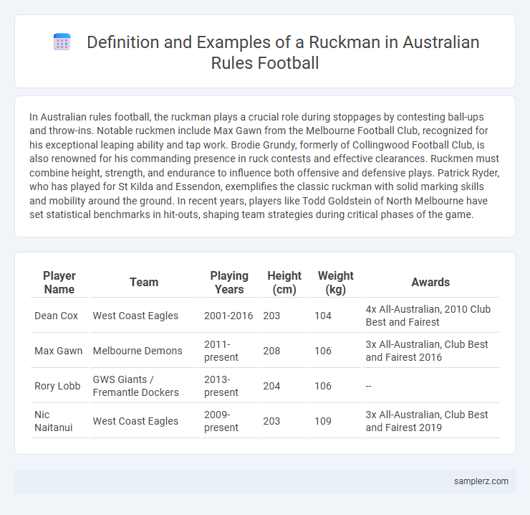Click the calendar grid icon beside the title

tap(62, 42)
